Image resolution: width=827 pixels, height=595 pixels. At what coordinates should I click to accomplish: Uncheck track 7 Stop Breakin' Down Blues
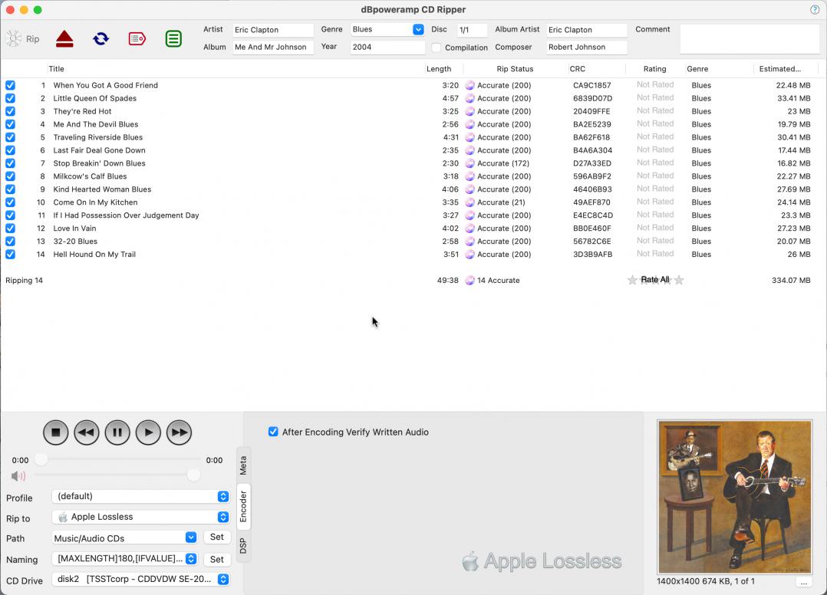click(x=10, y=163)
